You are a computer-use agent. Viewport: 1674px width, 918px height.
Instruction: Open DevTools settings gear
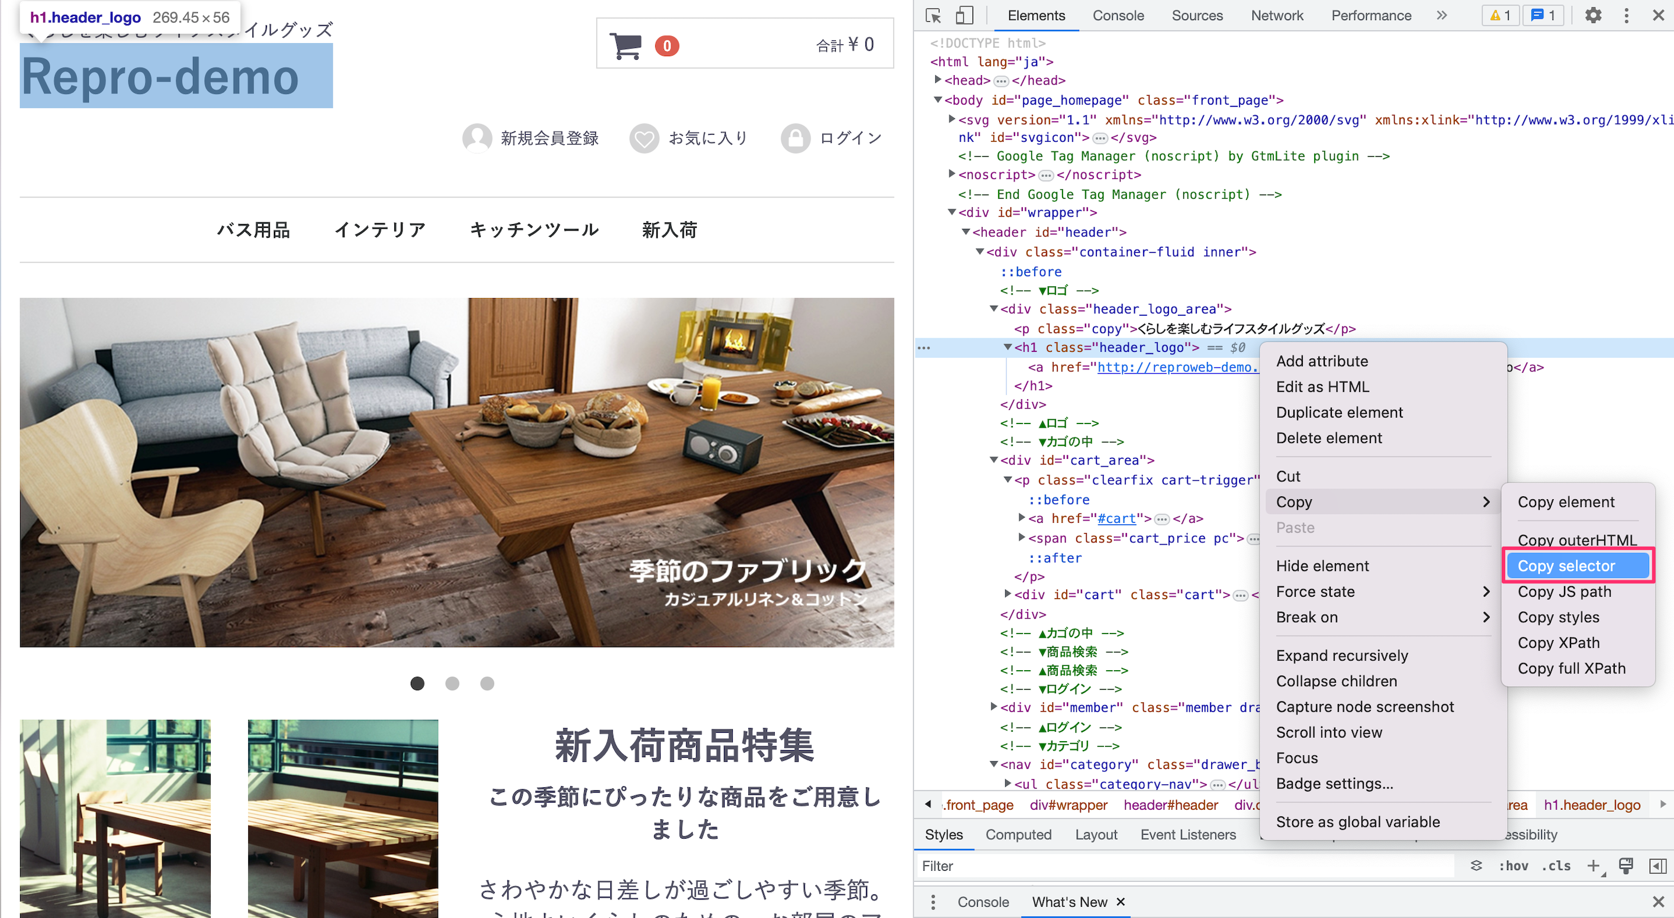point(1593,15)
